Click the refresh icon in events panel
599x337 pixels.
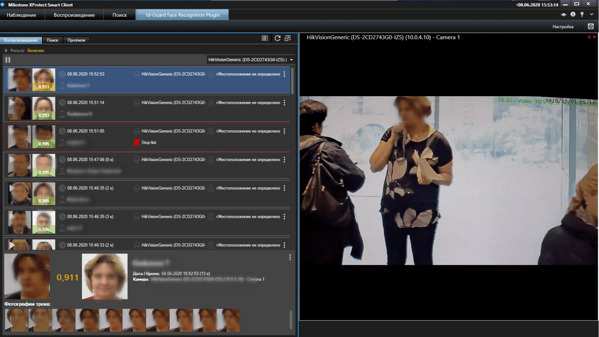277,38
